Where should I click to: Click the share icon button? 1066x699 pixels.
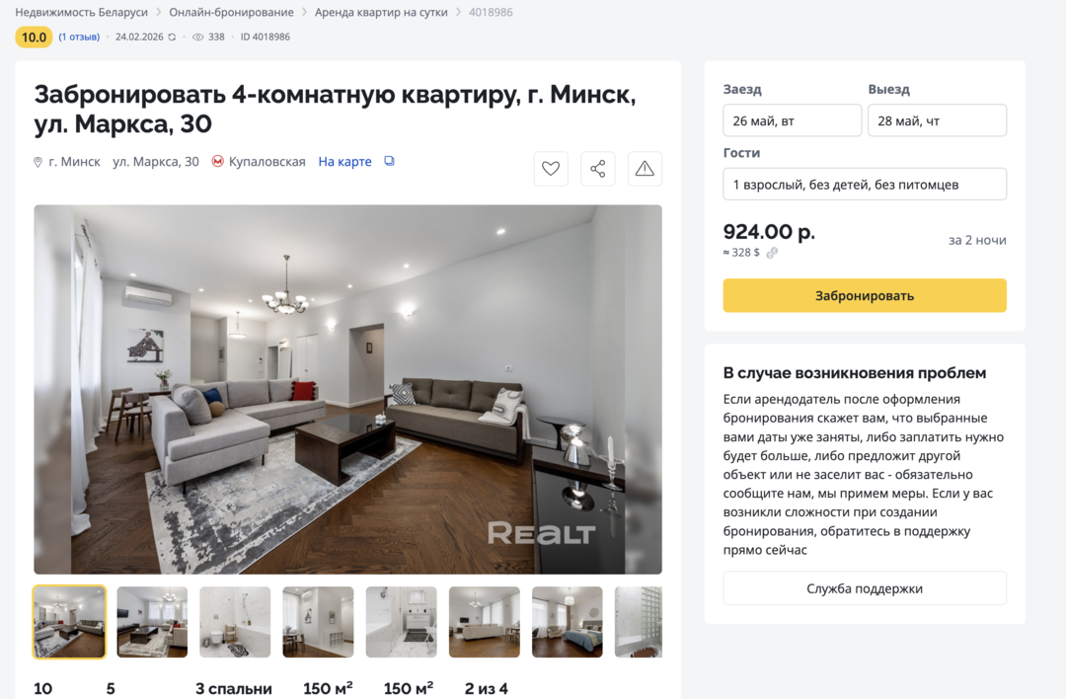pyautogui.click(x=597, y=169)
